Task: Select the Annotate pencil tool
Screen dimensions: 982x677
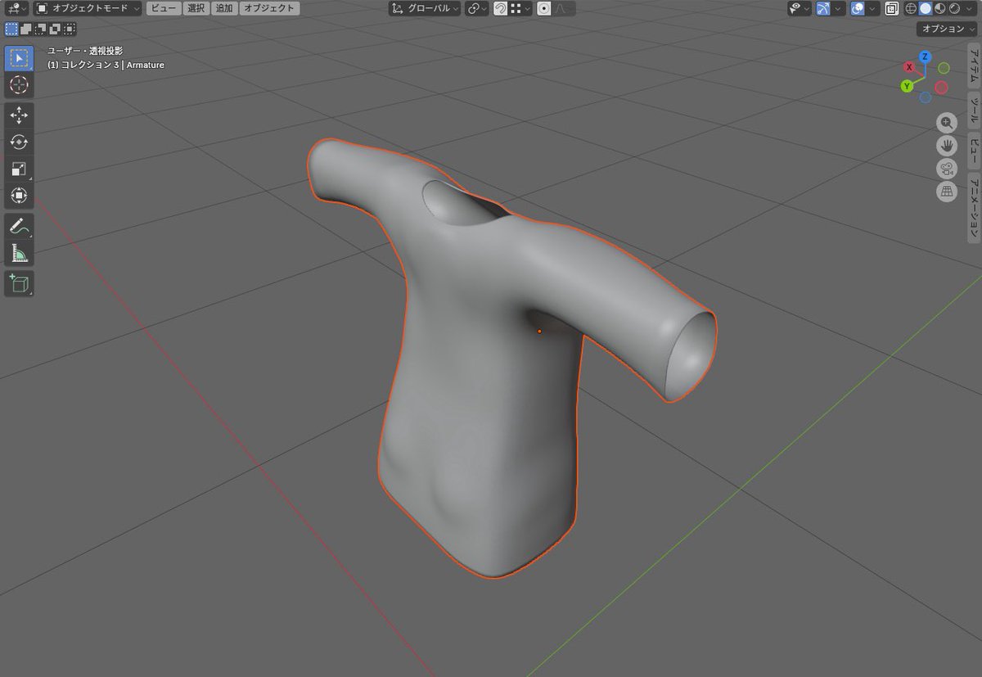Action: click(x=19, y=227)
